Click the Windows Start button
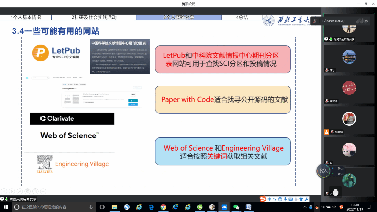The width and height of the screenshot is (377, 212). pyautogui.click(x=6, y=207)
